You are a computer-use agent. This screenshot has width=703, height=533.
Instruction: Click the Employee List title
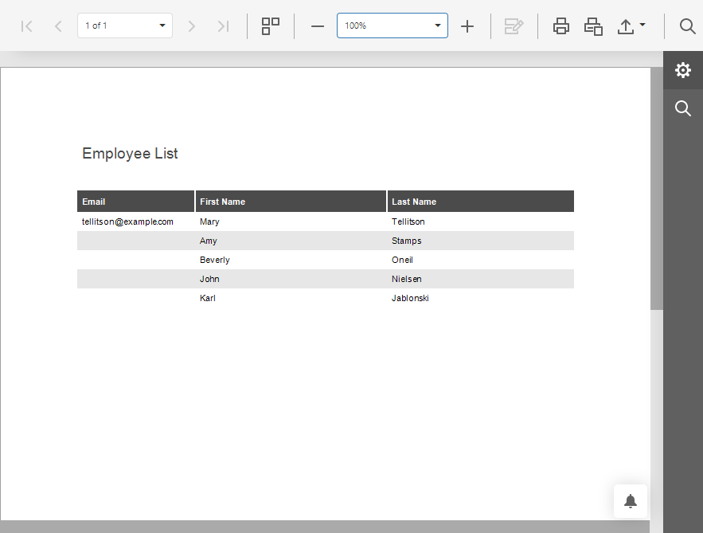point(130,154)
